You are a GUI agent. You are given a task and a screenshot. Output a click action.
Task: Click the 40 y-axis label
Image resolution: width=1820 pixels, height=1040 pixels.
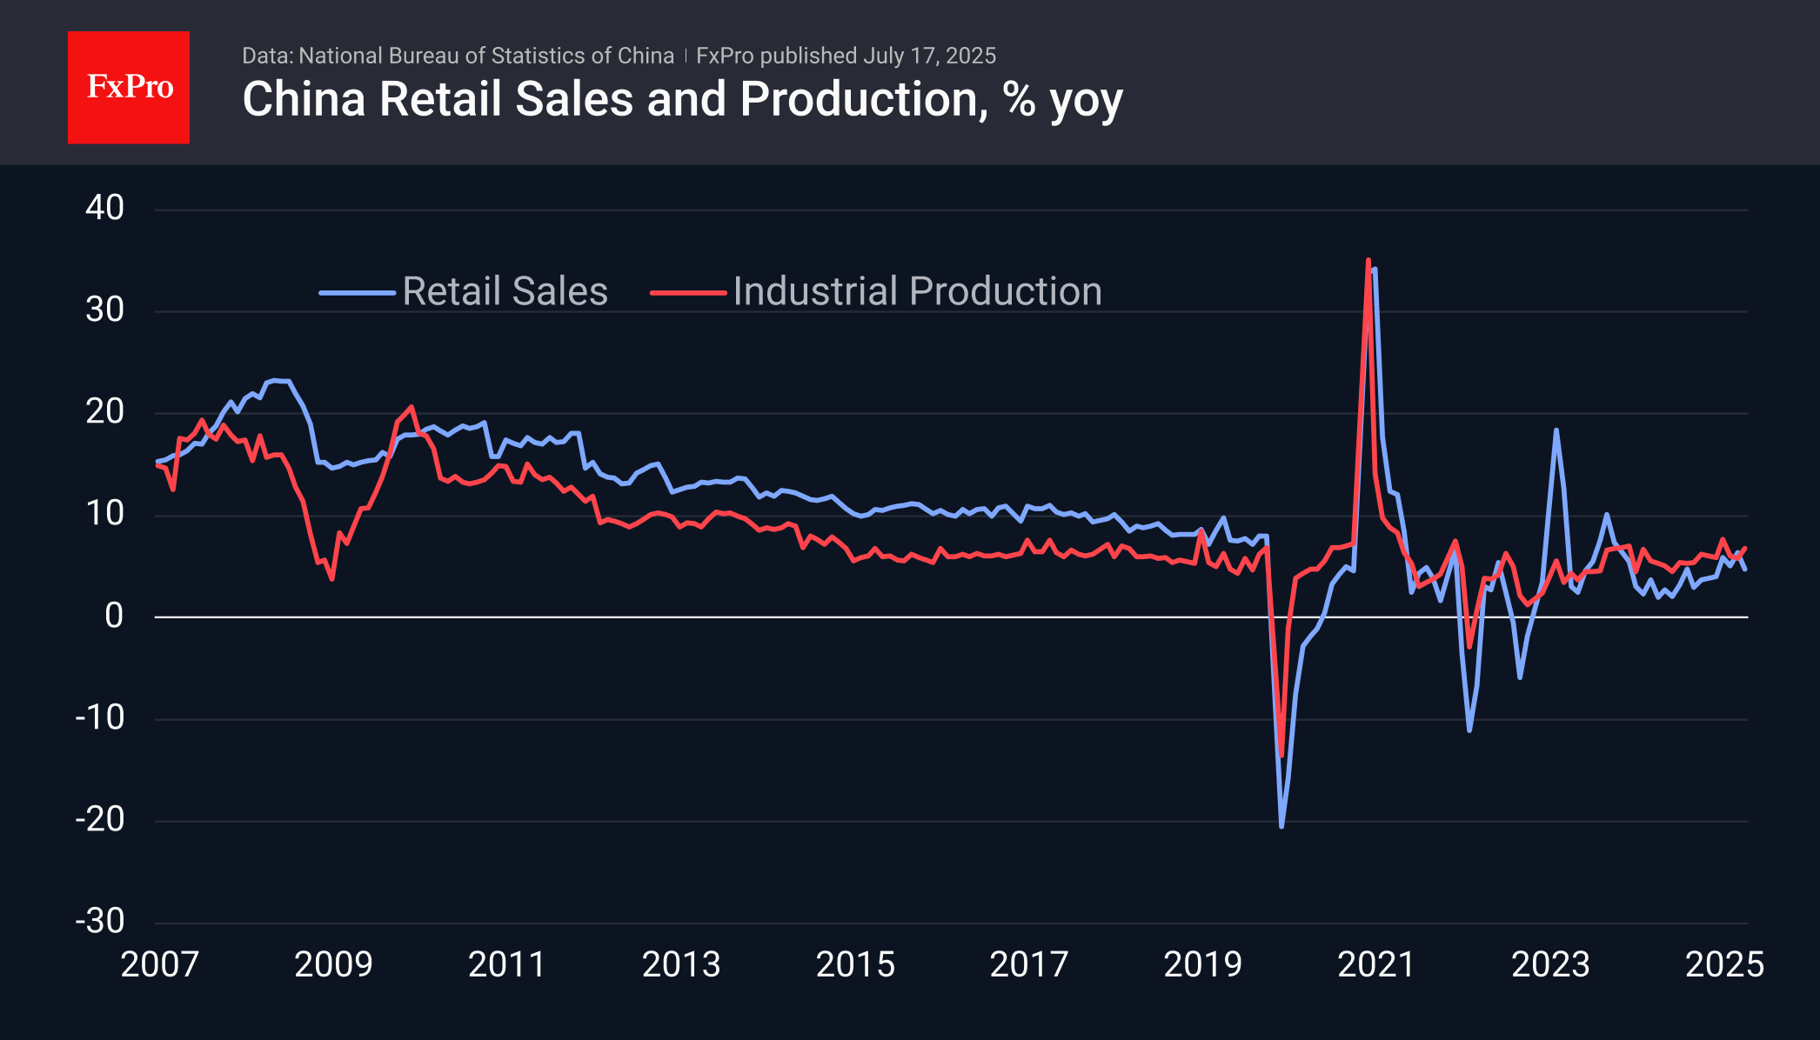[104, 208]
